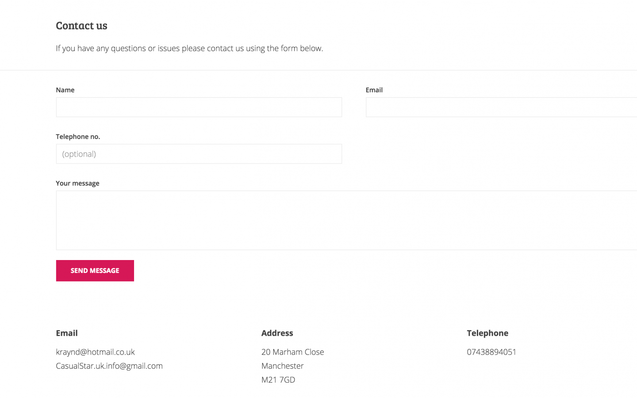Click the Email heading above the addresses

67,333
